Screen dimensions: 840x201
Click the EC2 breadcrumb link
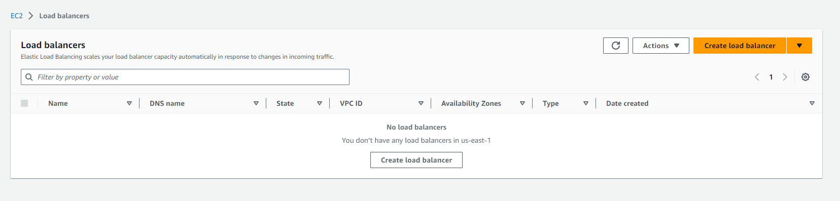pyautogui.click(x=17, y=16)
